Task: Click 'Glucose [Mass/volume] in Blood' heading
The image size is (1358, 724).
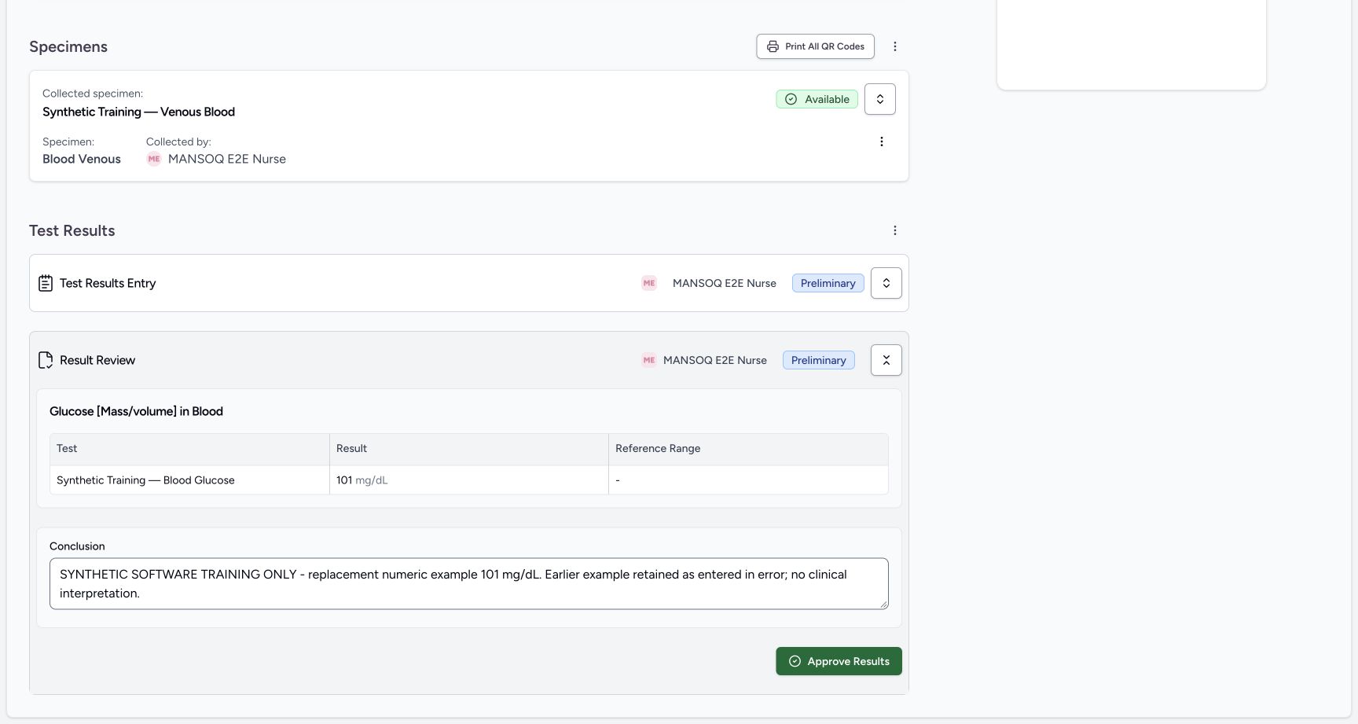Action: click(136, 411)
